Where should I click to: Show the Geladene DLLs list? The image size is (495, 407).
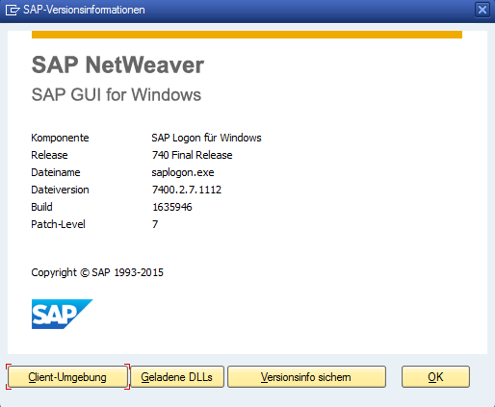[x=177, y=377]
